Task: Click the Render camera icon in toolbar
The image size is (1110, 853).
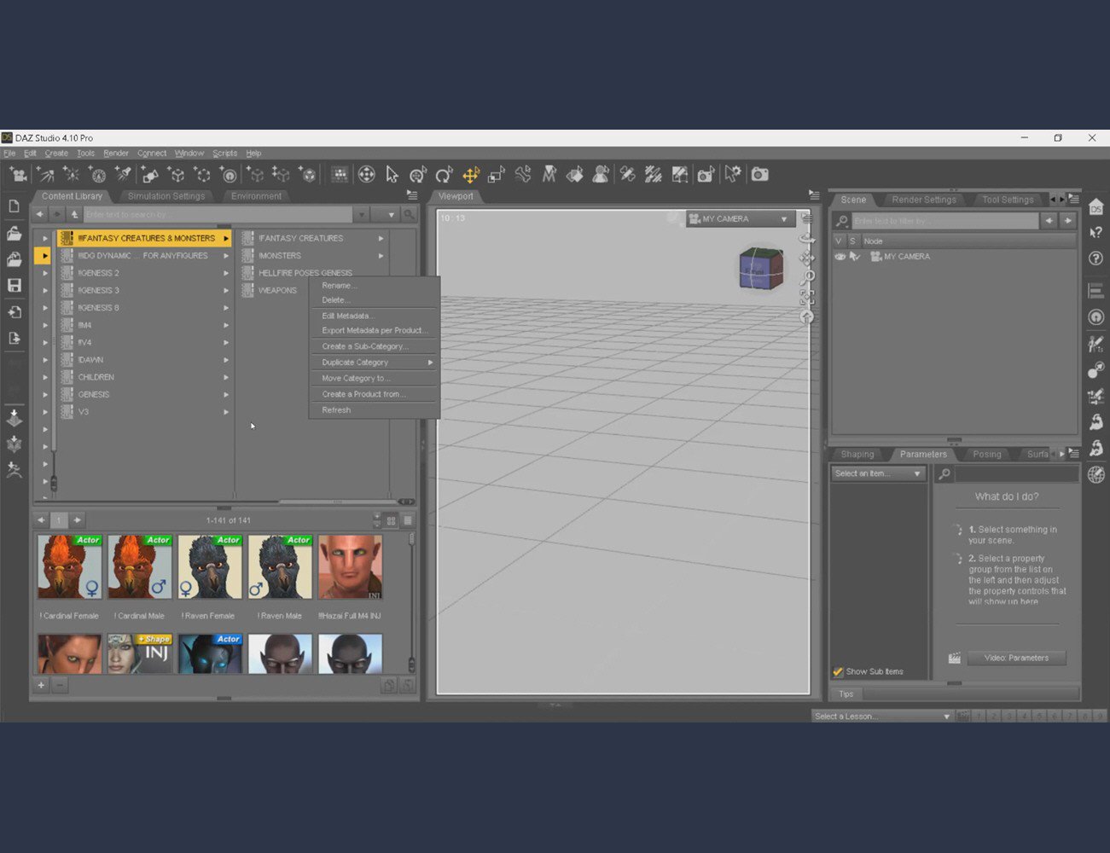Action: pyautogui.click(x=759, y=175)
